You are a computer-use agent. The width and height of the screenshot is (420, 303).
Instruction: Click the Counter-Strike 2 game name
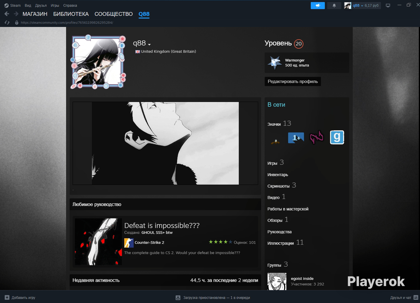coord(149,243)
